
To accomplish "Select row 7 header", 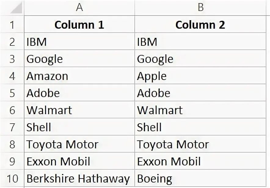I will click(12, 127).
